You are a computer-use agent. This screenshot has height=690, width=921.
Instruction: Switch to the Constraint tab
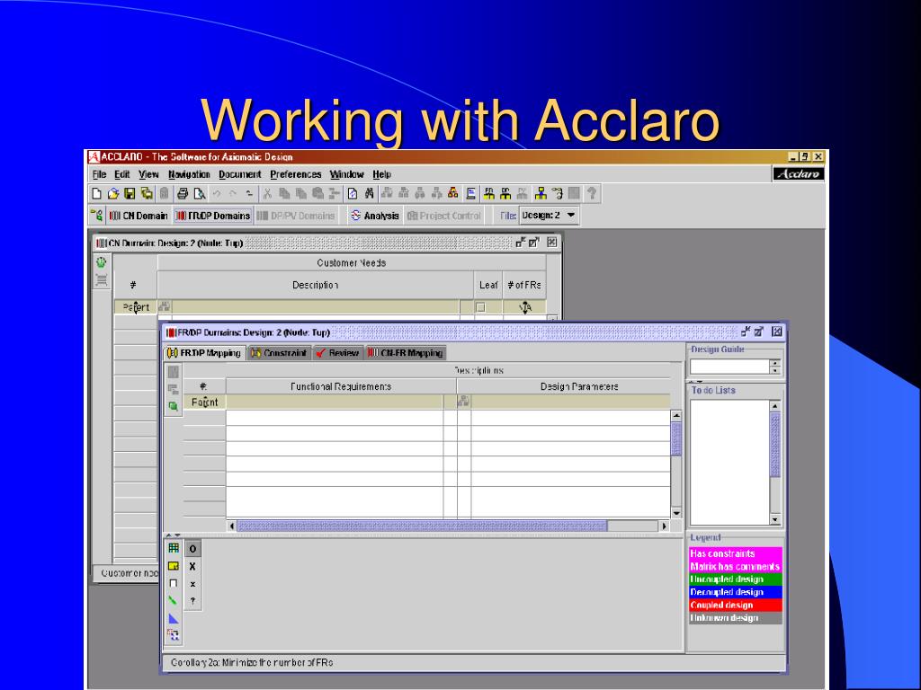[279, 352]
